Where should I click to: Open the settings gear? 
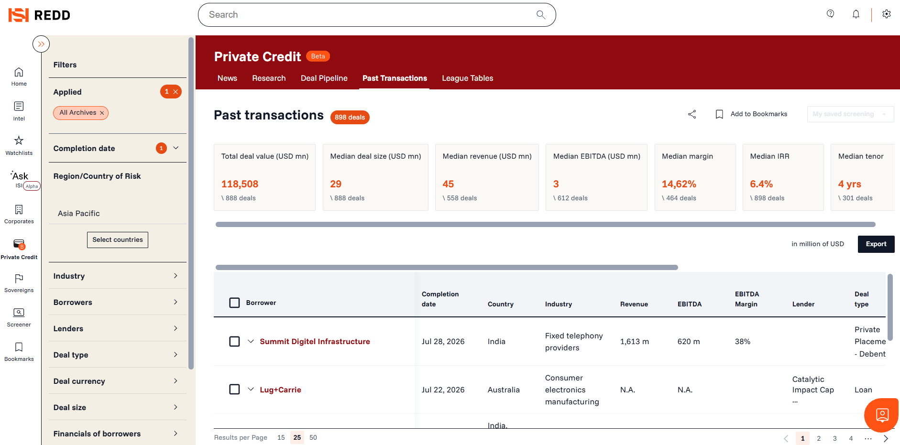[x=887, y=14]
